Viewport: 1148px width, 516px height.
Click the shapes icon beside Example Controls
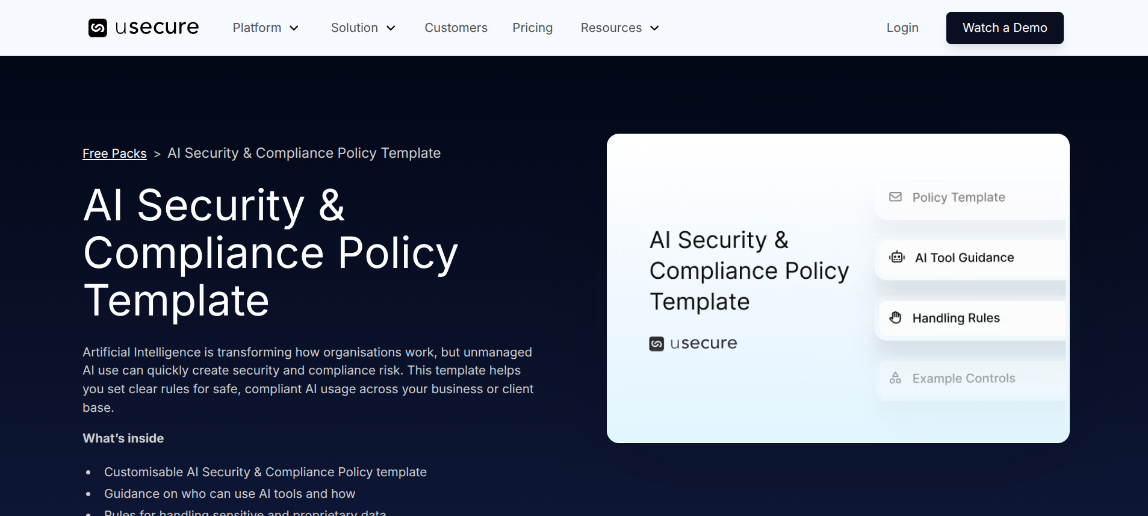tap(896, 378)
